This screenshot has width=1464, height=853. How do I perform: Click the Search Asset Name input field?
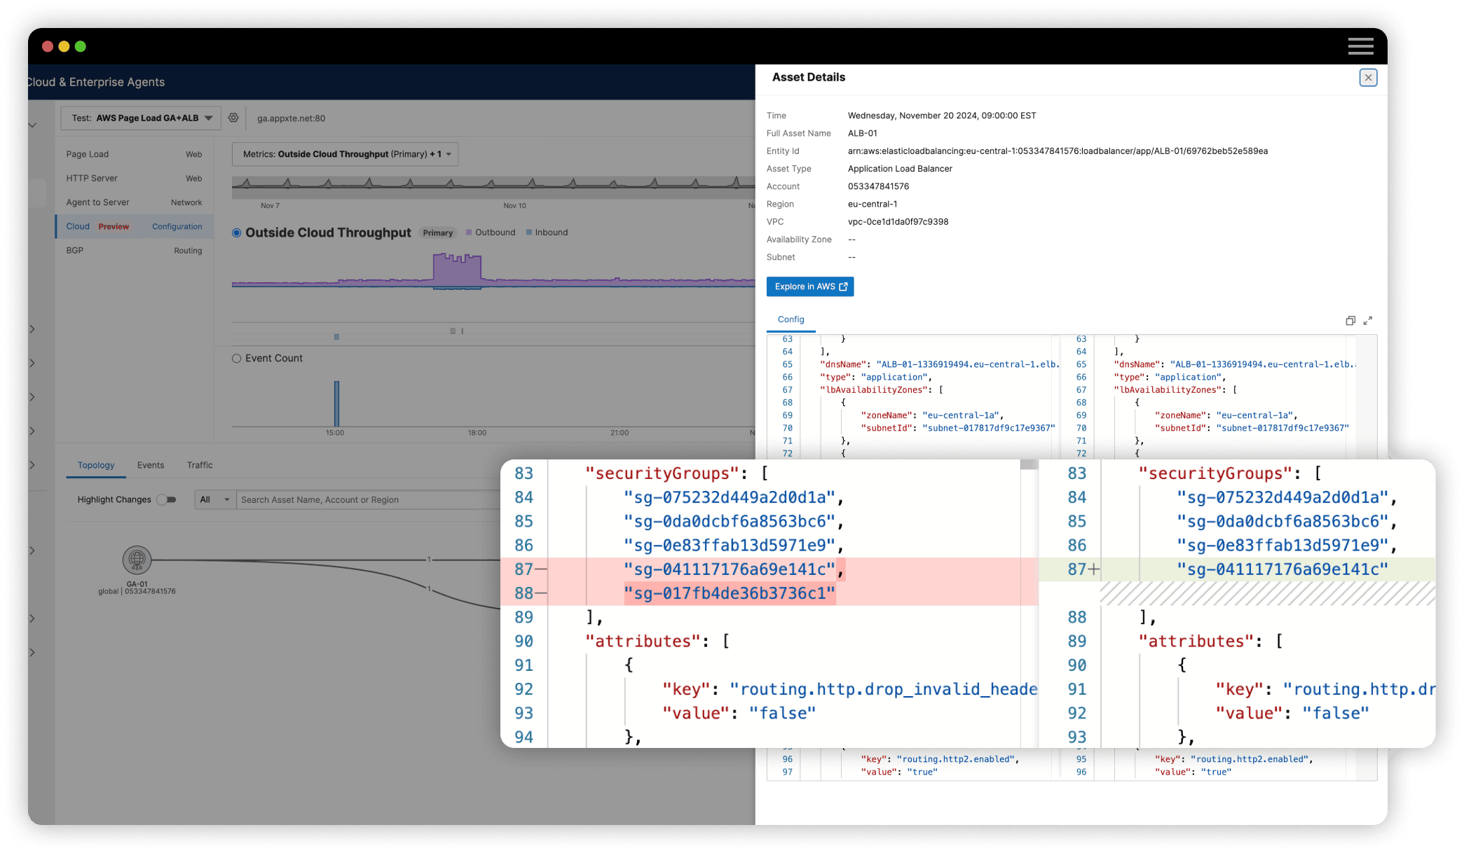click(x=368, y=499)
